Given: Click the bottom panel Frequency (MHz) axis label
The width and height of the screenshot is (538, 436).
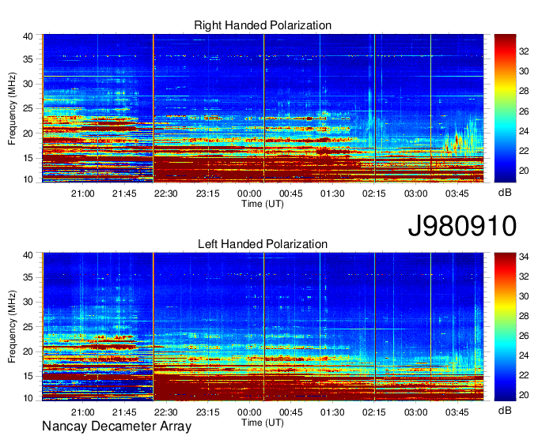Looking at the screenshot, I should (x=12, y=327).
